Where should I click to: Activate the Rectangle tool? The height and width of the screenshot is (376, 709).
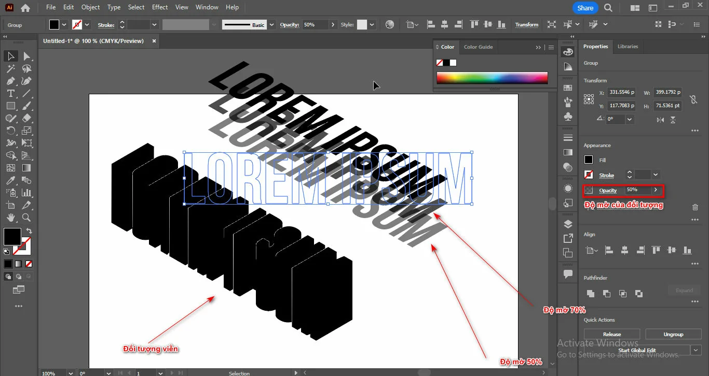click(11, 106)
